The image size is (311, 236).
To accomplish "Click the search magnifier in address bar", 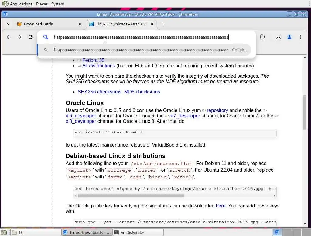I will pos(46,37).
